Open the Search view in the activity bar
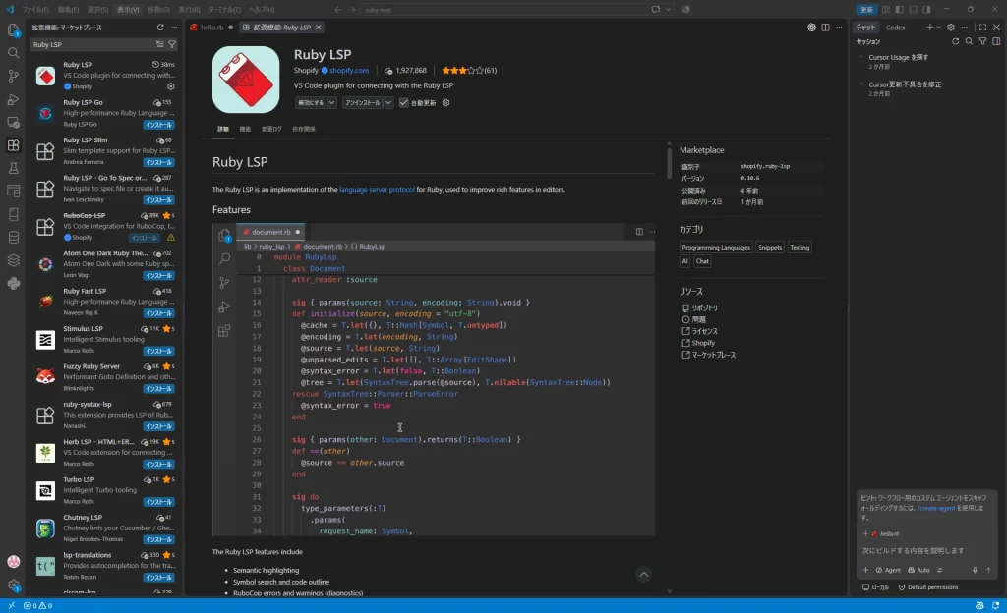This screenshot has width=1007, height=613. [14, 53]
